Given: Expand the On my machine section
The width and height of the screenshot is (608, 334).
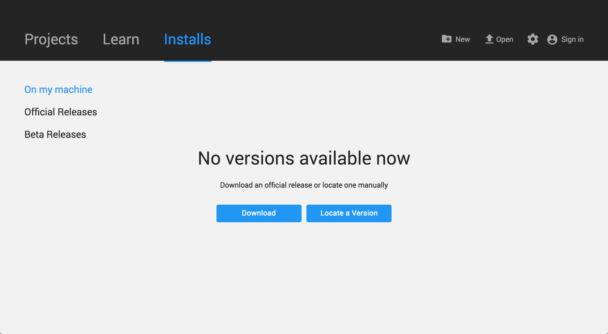Looking at the screenshot, I should click(58, 89).
